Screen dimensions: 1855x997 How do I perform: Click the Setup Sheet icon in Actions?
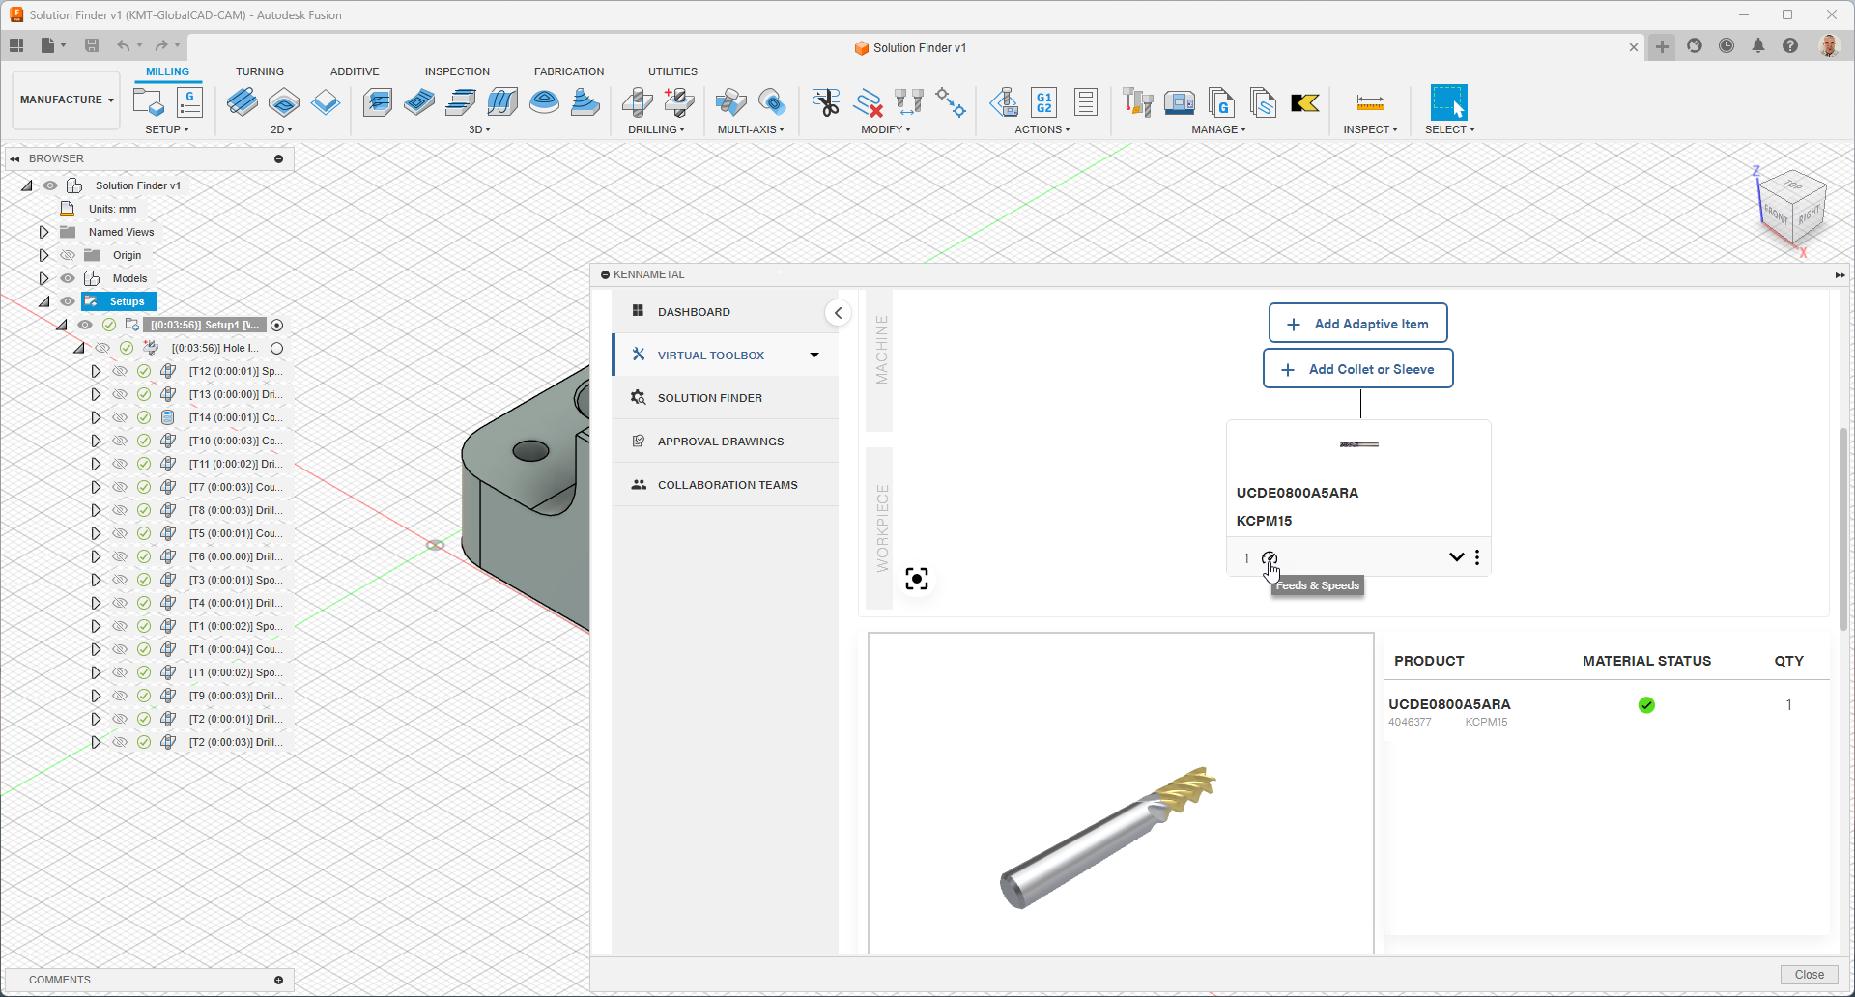1085,103
